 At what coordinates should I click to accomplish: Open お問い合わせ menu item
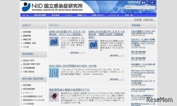pyautogui.click(x=98, y=15)
